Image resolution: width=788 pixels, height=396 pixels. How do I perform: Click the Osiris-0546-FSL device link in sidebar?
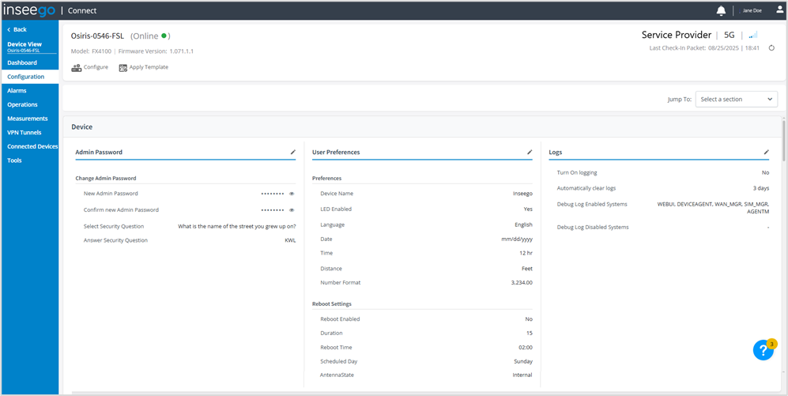24,51
